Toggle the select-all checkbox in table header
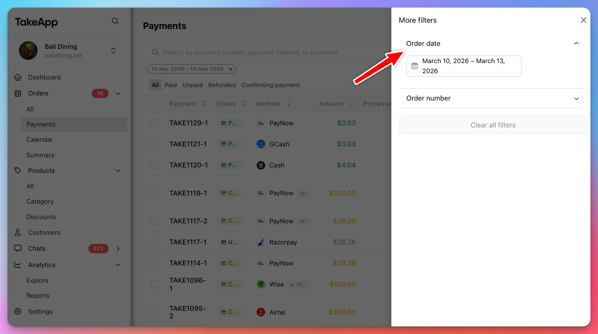Image resolution: width=598 pixels, height=334 pixels. 154,104
